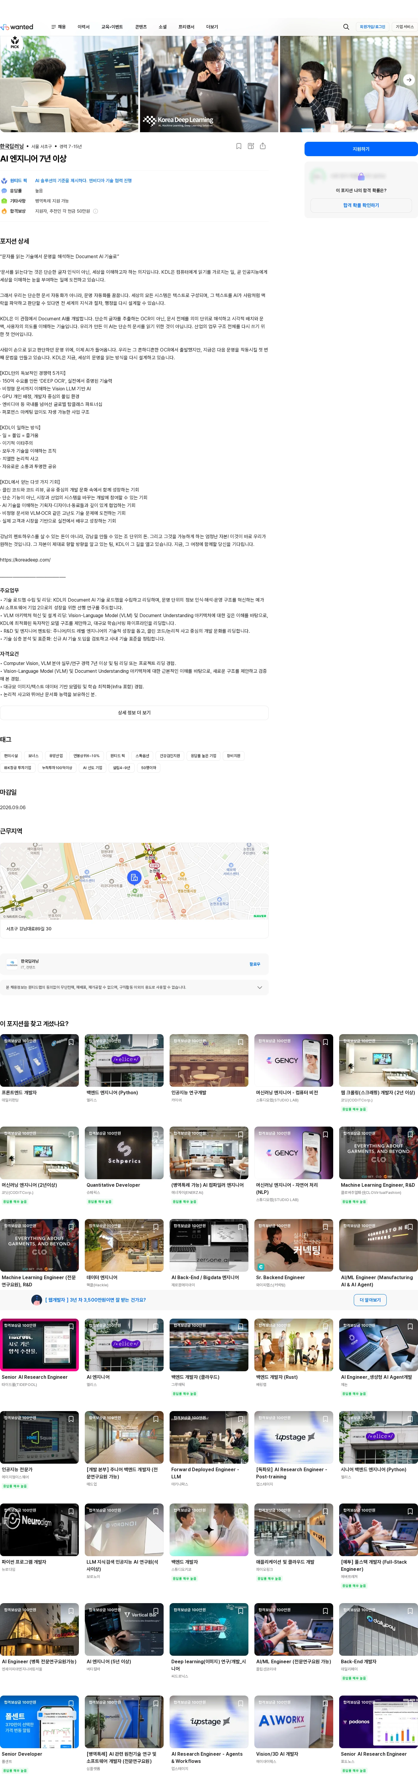
Task: Click the wanted logo in header
Action: click(x=17, y=27)
